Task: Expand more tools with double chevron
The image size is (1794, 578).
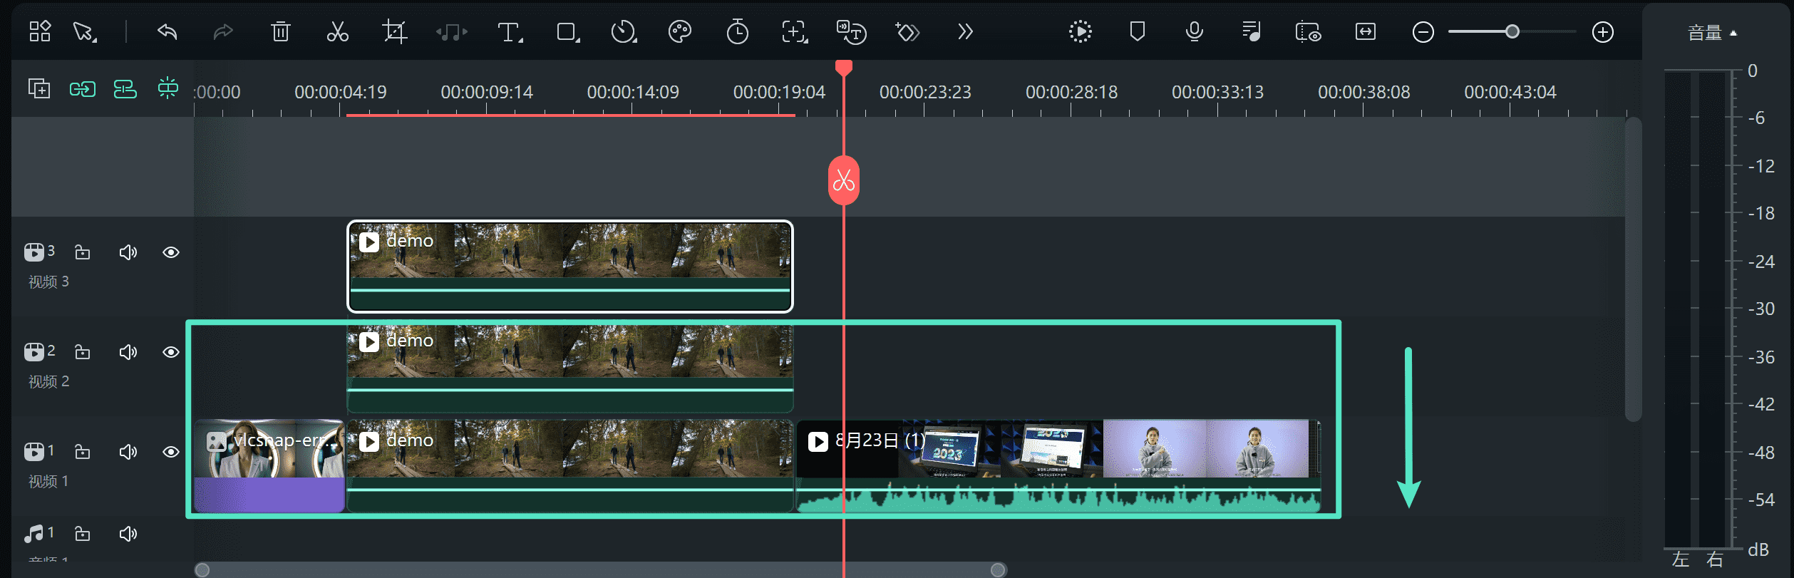Action: click(965, 32)
